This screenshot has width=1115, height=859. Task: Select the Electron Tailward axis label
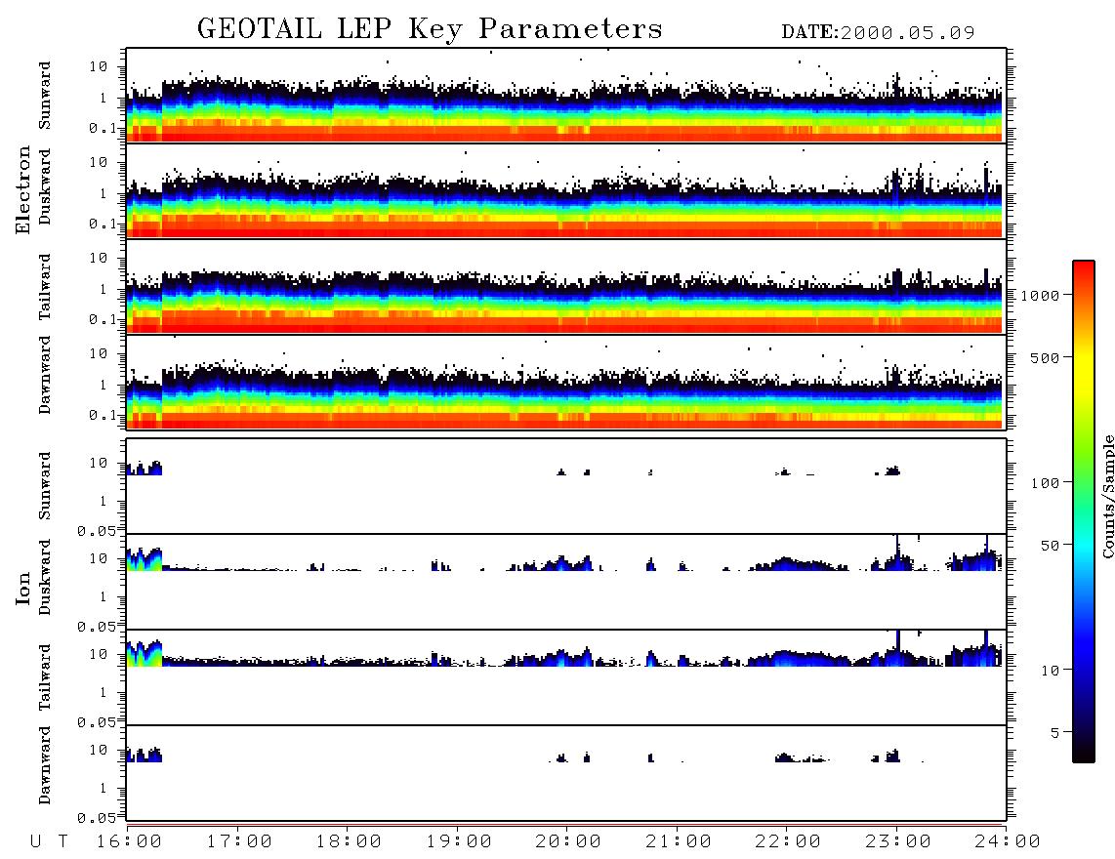[x=45, y=286]
